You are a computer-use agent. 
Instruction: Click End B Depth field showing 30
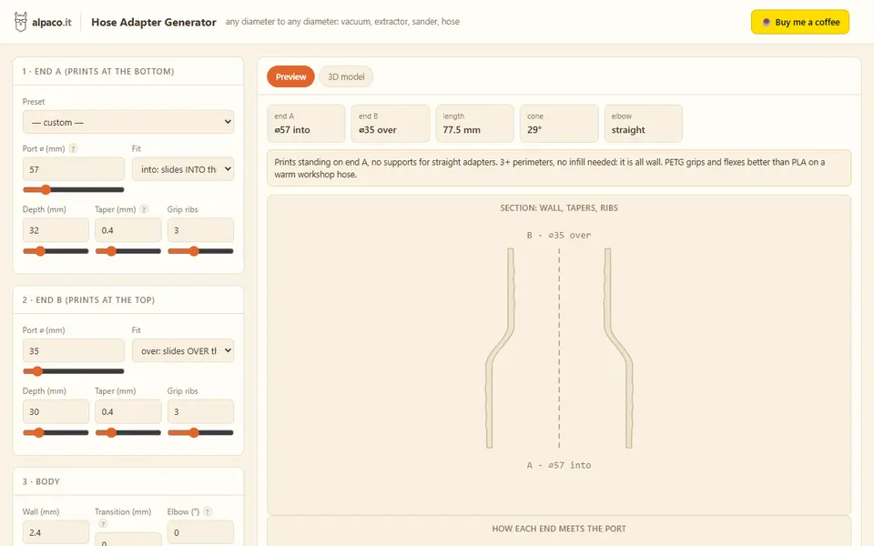[x=56, y=411]
